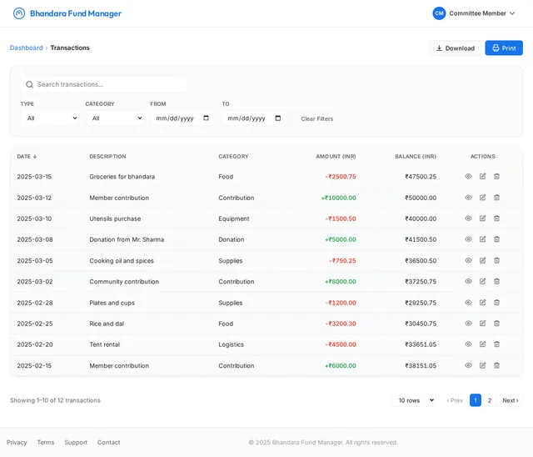The width and height of the screenshot is (533, 457).
Task: Edit the 2025-03-12 Member contribution entry
Action: coord(482,198)
